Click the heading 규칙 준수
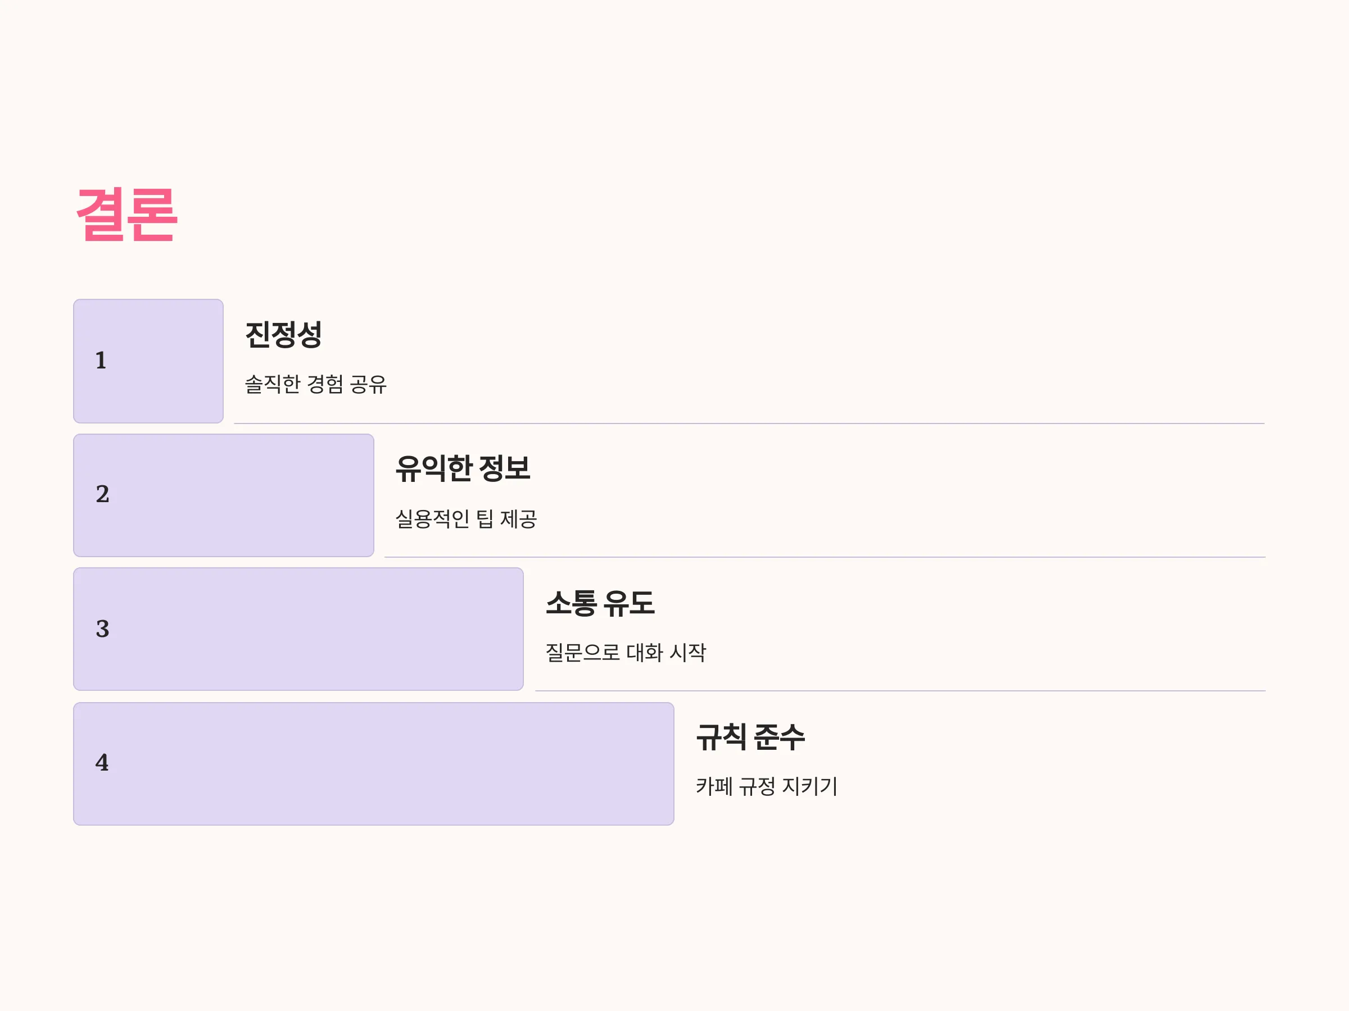The width and height of the screenshot is (1349, 1011). tap(751, 737)
